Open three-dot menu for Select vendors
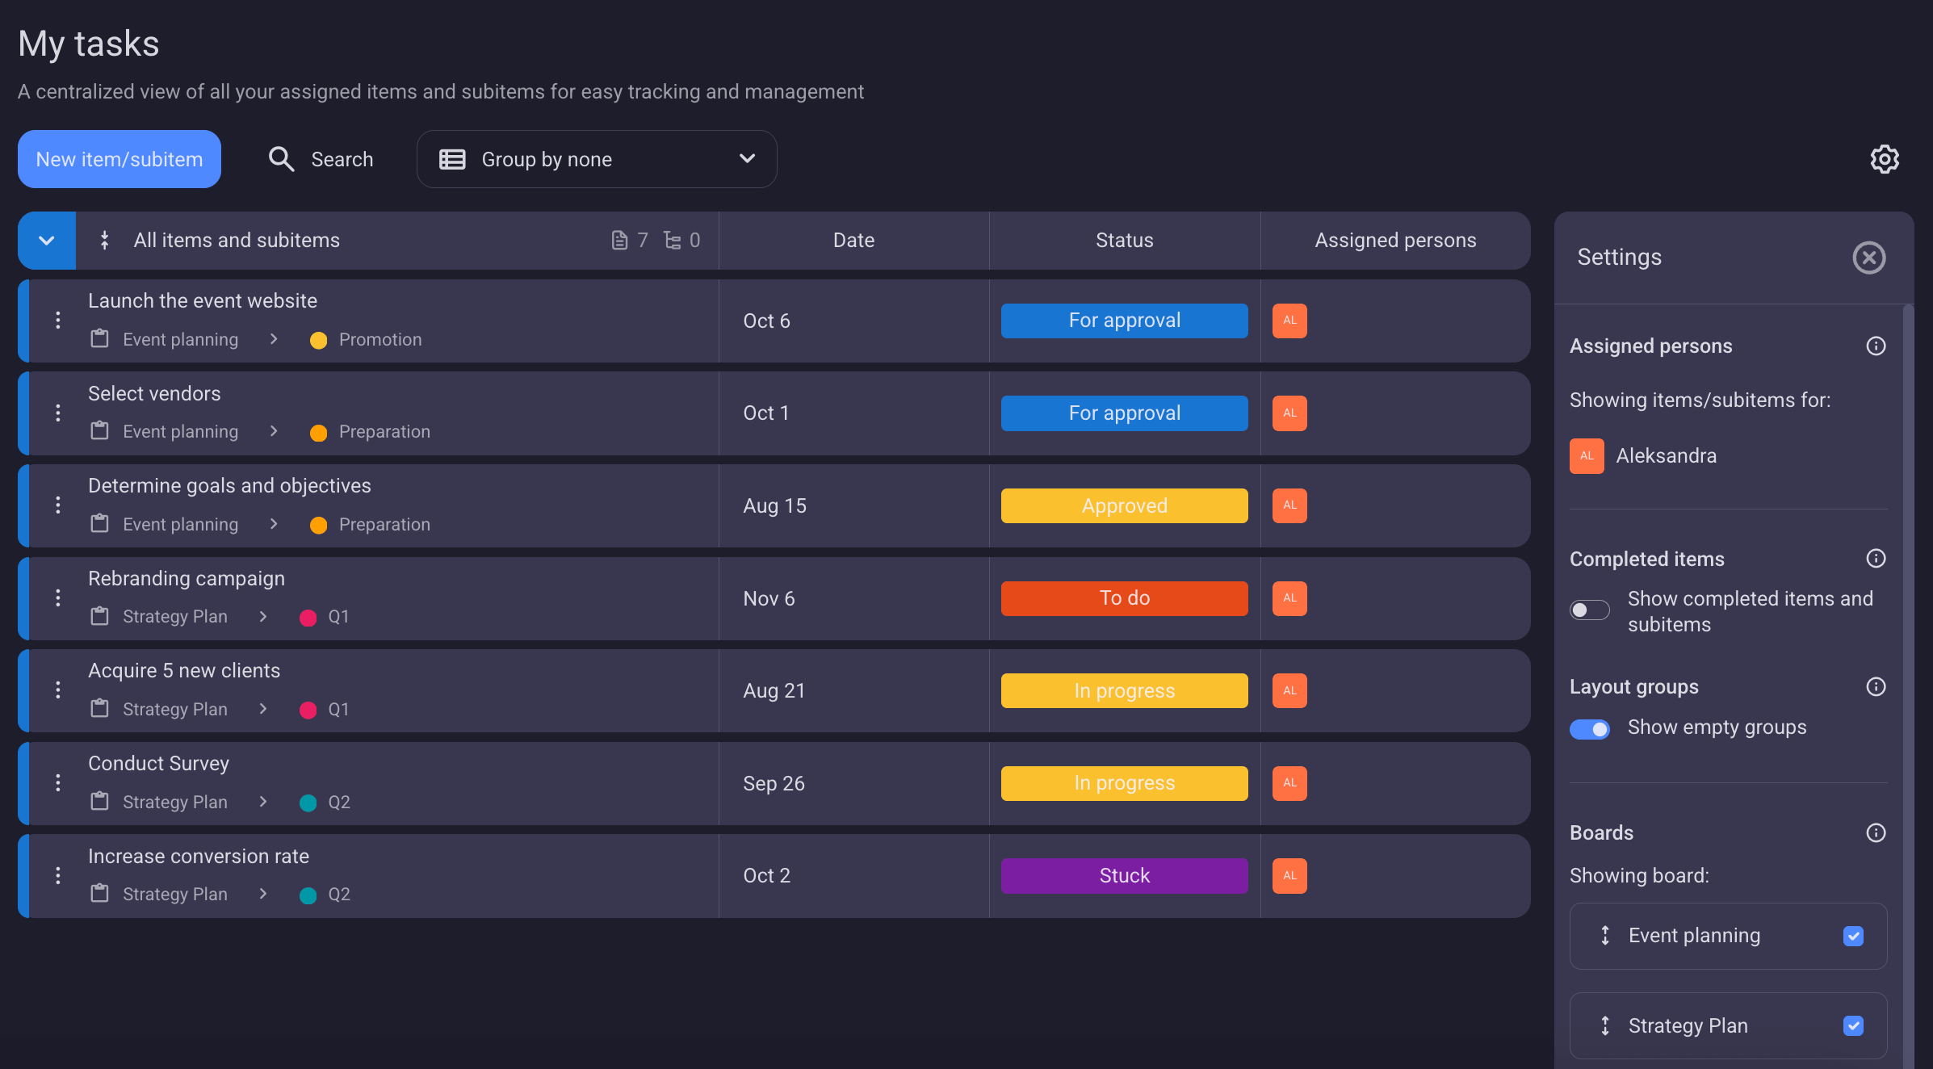1933x1069 pixels. click(58, 413)
